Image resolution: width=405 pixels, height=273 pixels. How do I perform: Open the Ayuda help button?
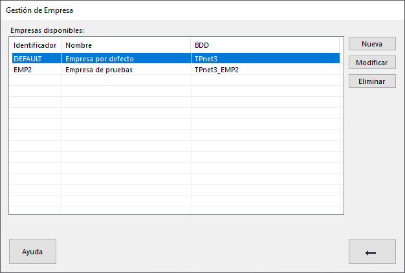pos(32,251)
